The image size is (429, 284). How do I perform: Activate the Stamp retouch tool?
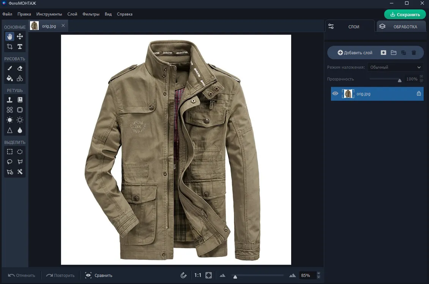pyautogui.click(x=10, y=99)
